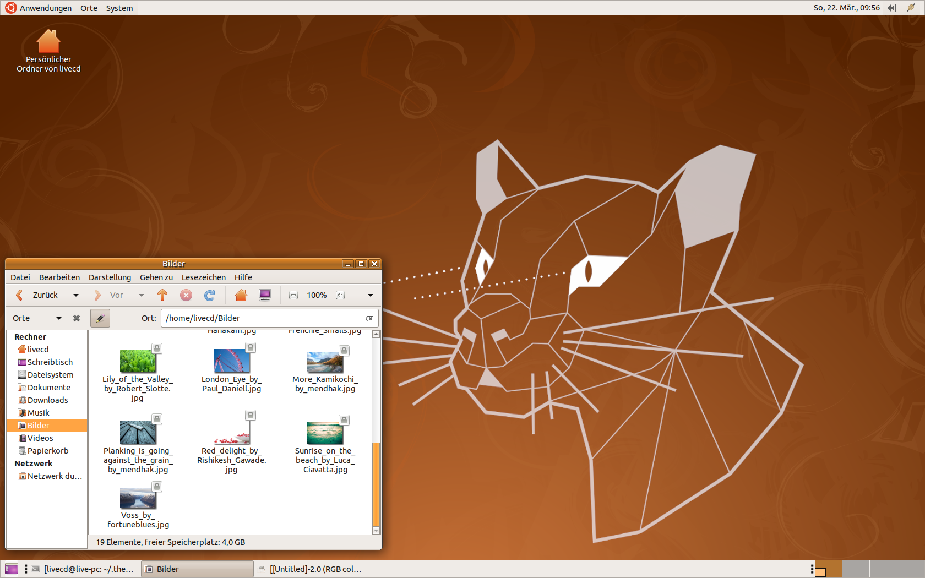
Task: Reload the folder with the refresh icon
Action: pos(210,295)
